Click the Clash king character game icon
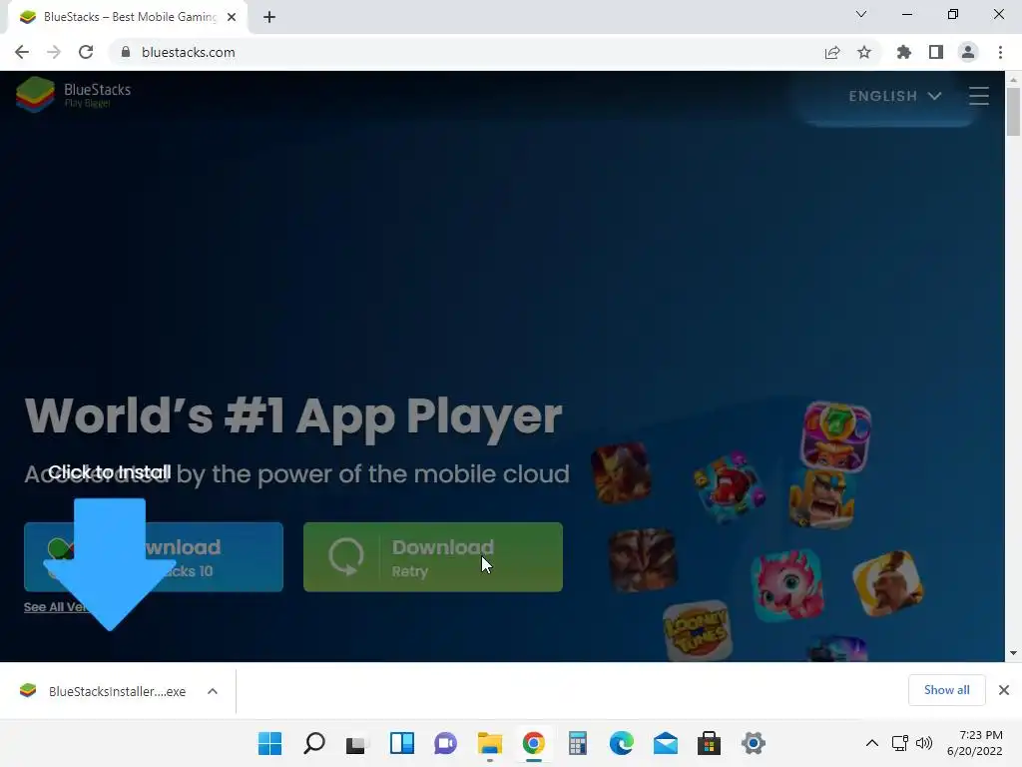1022x767 pixels. click(821, 499)
